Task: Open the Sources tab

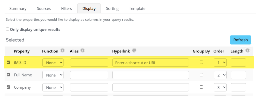Action: tap(44, 8)
